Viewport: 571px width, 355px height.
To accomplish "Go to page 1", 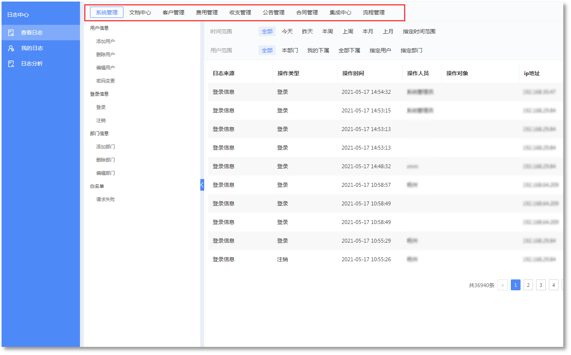I will (515, 285).
